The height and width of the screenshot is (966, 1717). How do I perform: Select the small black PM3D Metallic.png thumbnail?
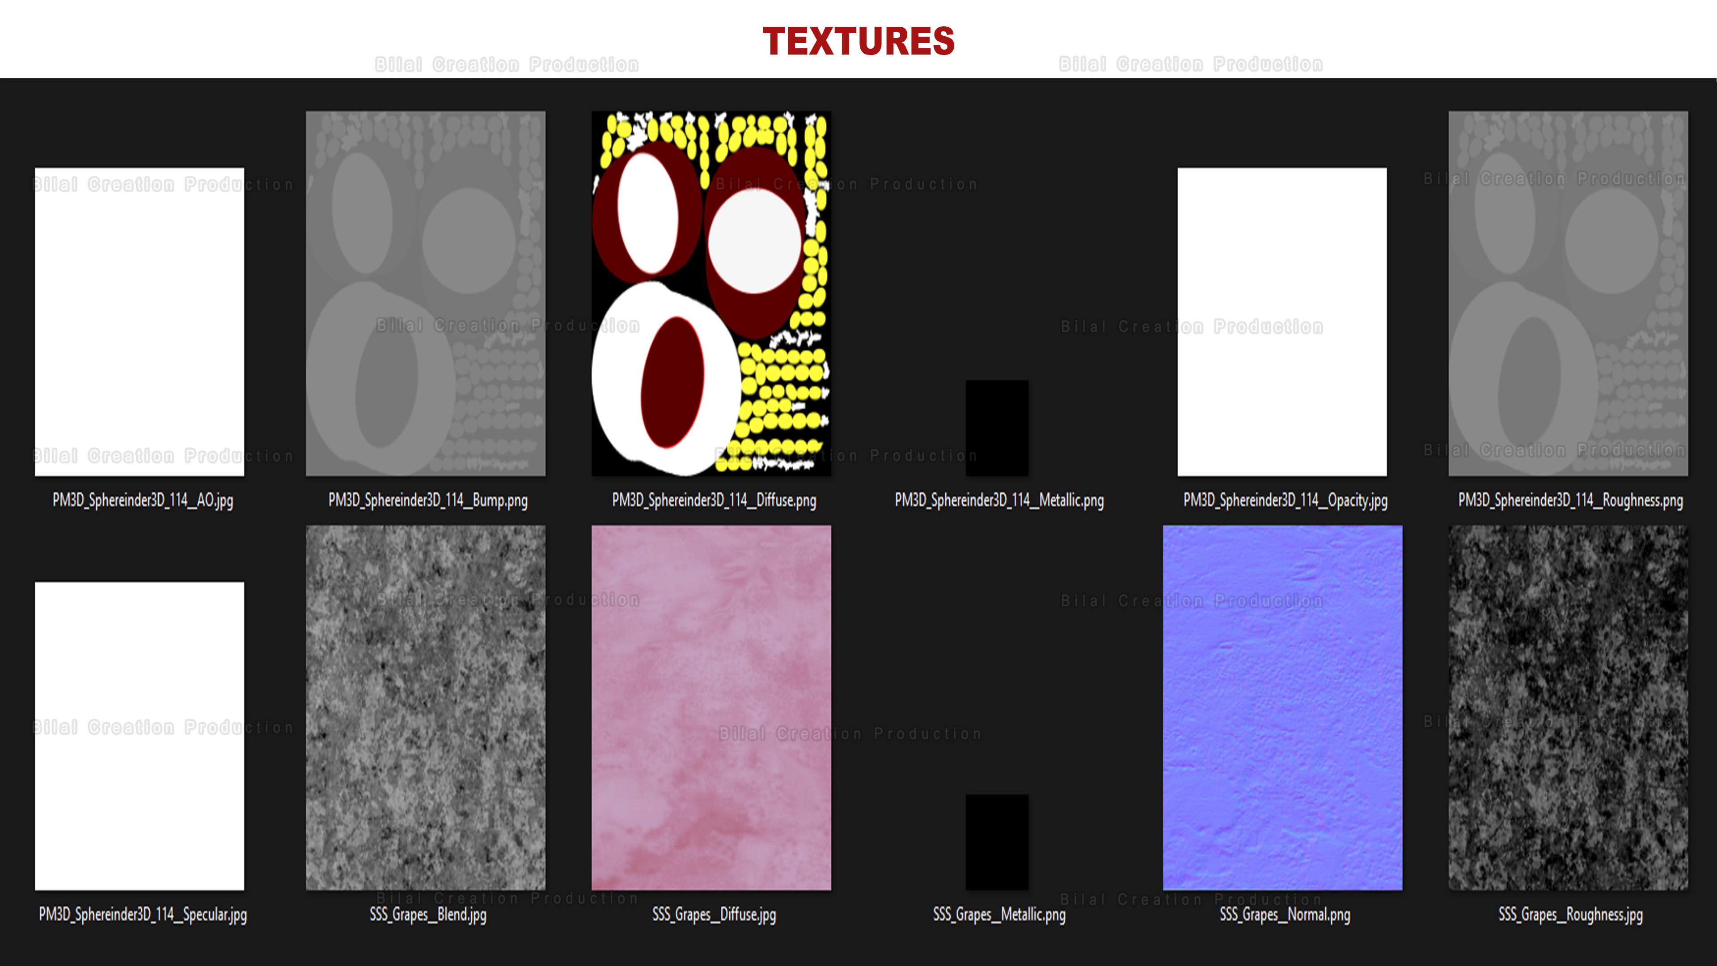click(997, 428)
